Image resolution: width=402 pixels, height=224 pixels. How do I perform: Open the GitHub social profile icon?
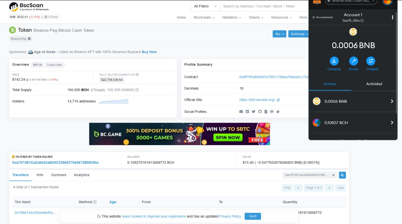260,112
